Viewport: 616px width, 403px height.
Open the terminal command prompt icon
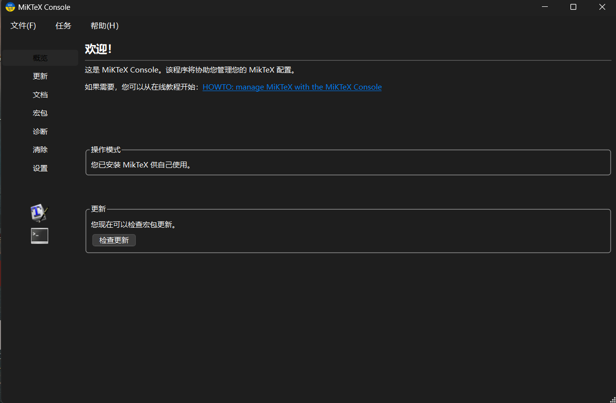tap(39, 236)
